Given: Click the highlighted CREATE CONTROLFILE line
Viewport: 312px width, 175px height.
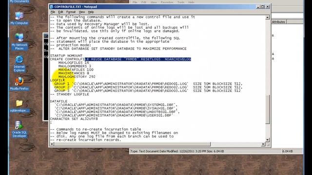Looking at the screenshot, I should coord(120,59).
